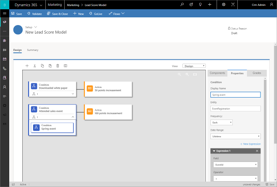Open the calendar icon in left sidebar

coord(5,59)
